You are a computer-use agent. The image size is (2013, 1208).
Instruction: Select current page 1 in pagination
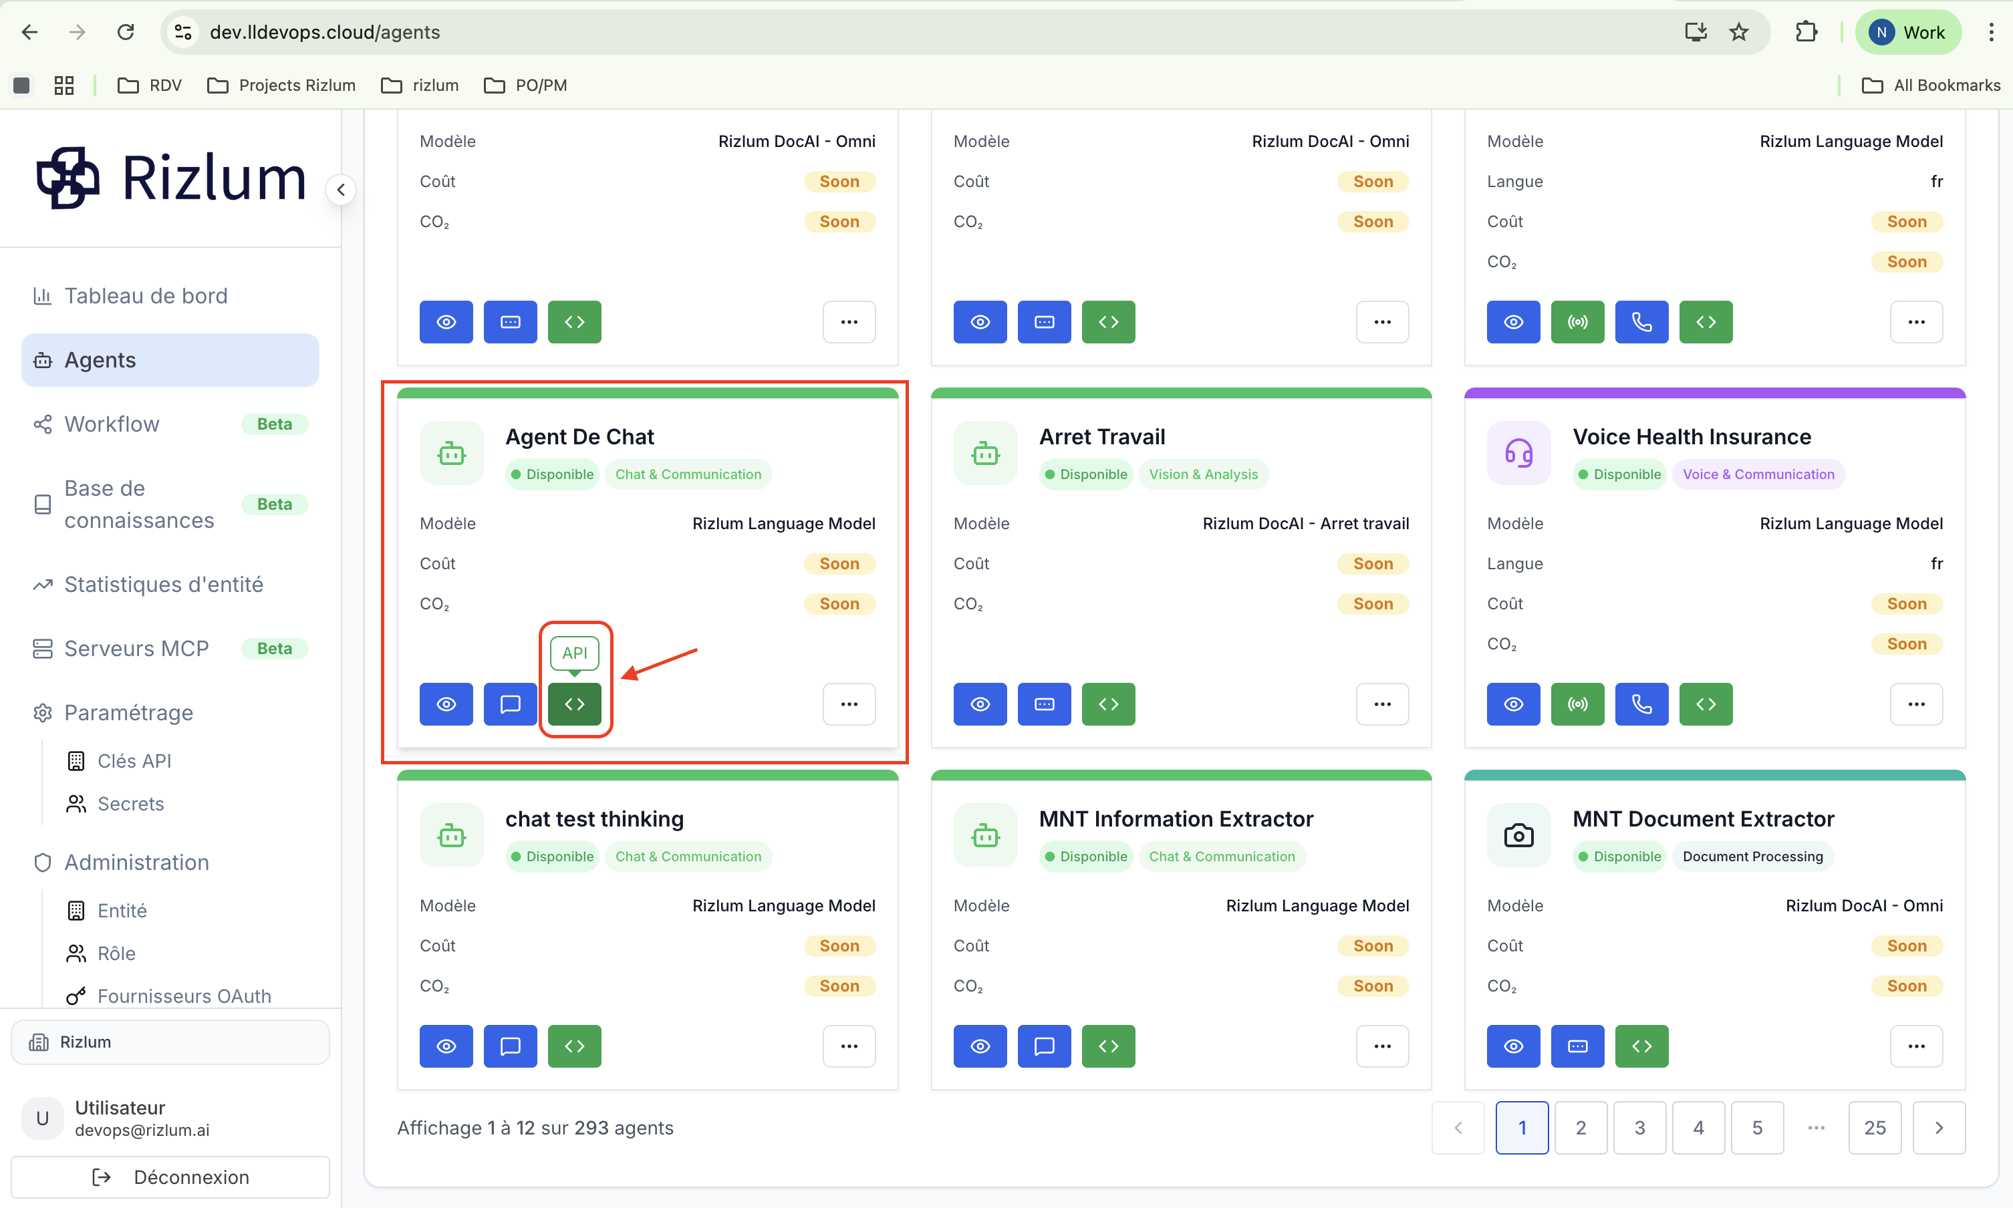(1522, 1127)
